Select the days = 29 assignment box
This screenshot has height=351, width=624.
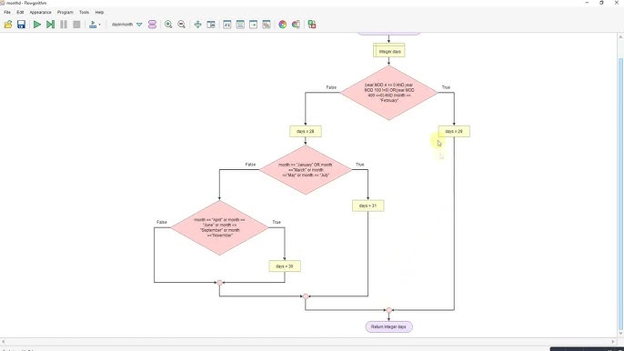click(454, 131)
